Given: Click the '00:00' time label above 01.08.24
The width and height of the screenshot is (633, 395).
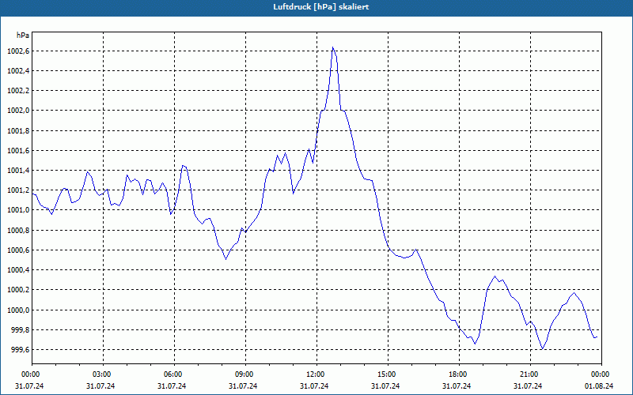Looking at the screenshot, I should (600, 374).
